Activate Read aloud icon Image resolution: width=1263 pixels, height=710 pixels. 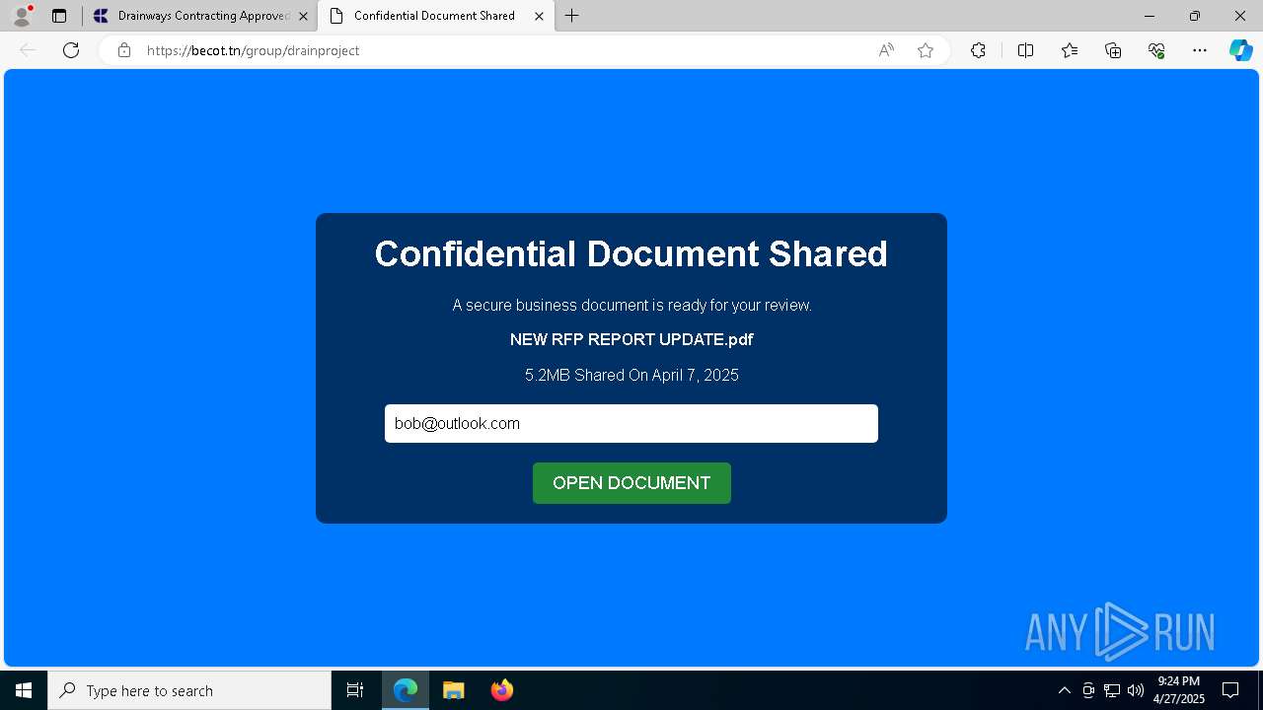click(886, 50)
